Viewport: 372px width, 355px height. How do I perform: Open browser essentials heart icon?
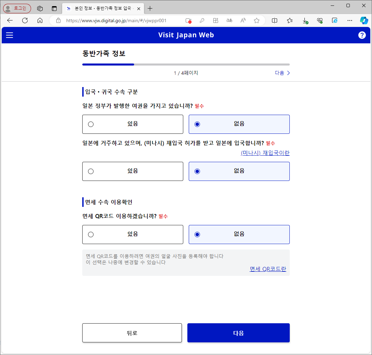[320, 20]
